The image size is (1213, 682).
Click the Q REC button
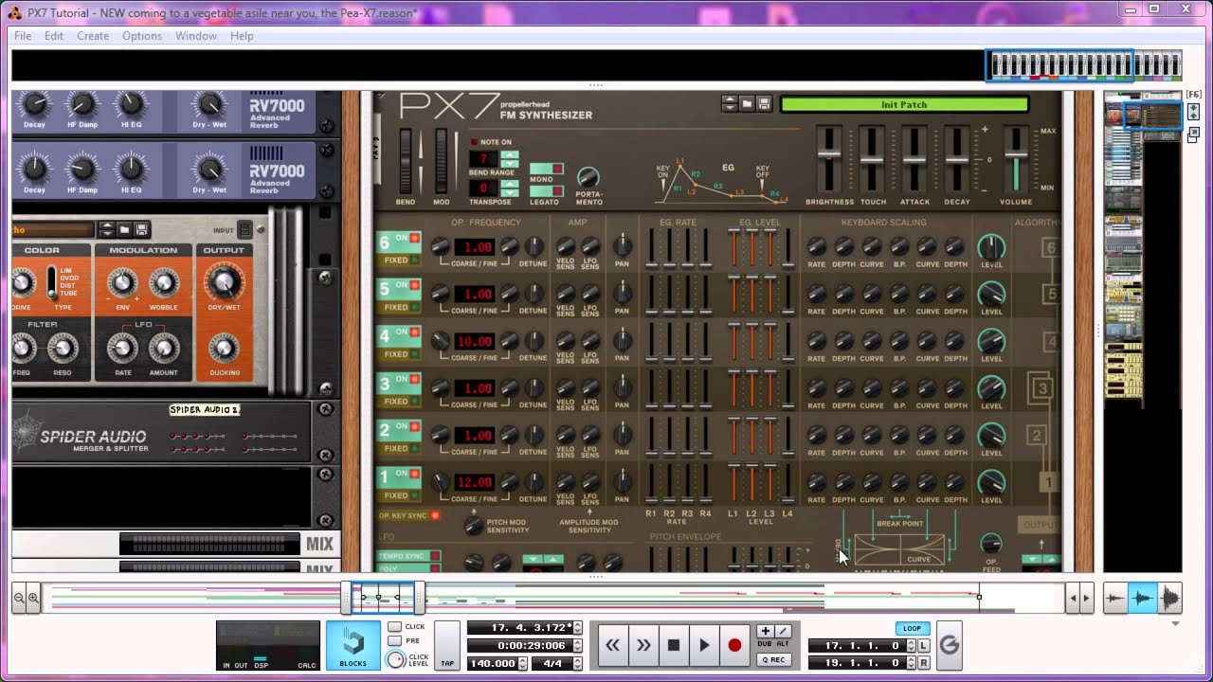pyautogui.click(x=774, y=659)
